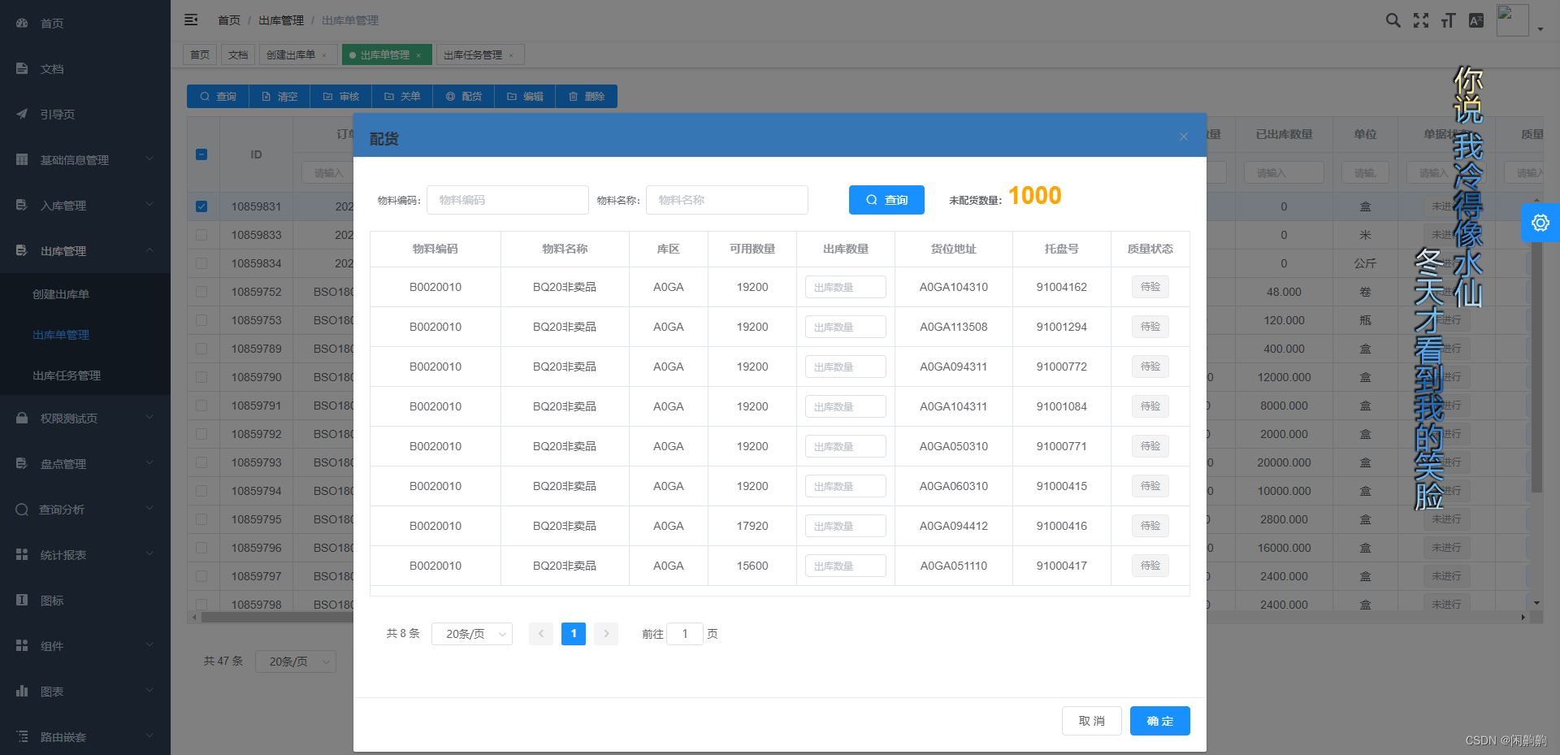Click the 审核 toolbar button
Image resolution: width=1560 pixels, height=755 pixels.
[x=340, y=97]
